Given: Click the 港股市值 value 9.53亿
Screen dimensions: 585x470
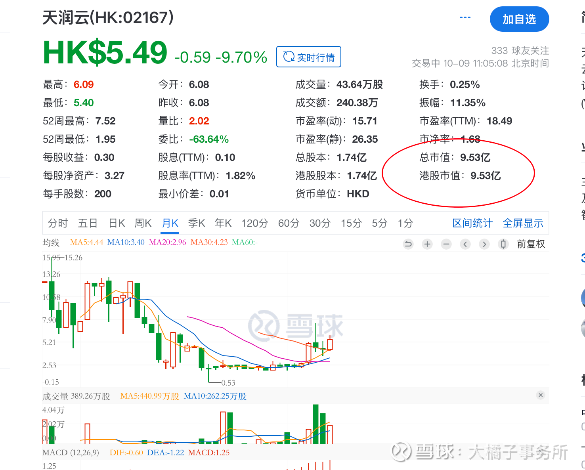Looking at the screenshot, I should point(486,176).
